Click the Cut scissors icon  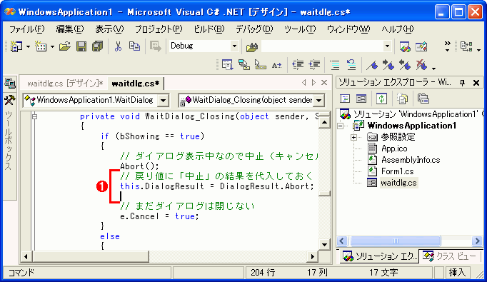coord(118,46)
